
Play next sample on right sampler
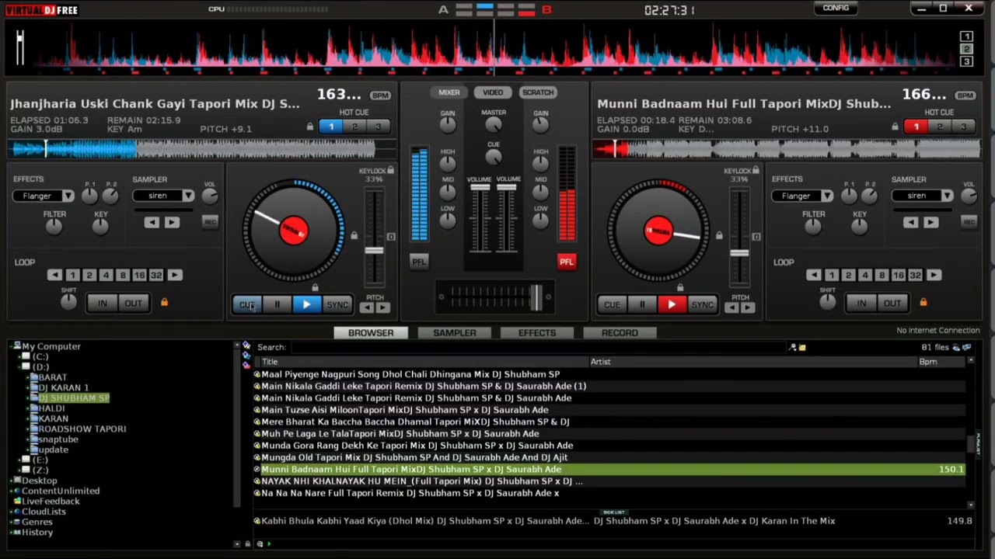pos(930,223)
